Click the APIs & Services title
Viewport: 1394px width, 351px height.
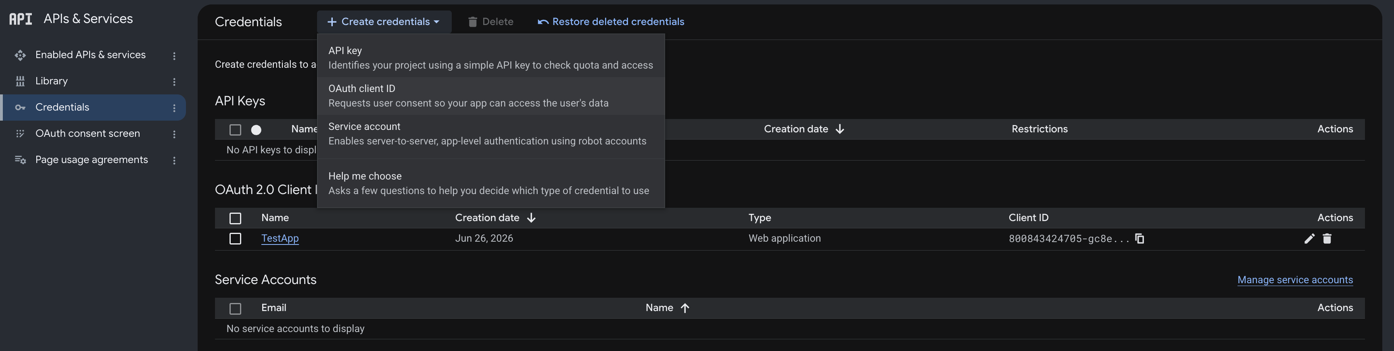click(x=88, y=19)
